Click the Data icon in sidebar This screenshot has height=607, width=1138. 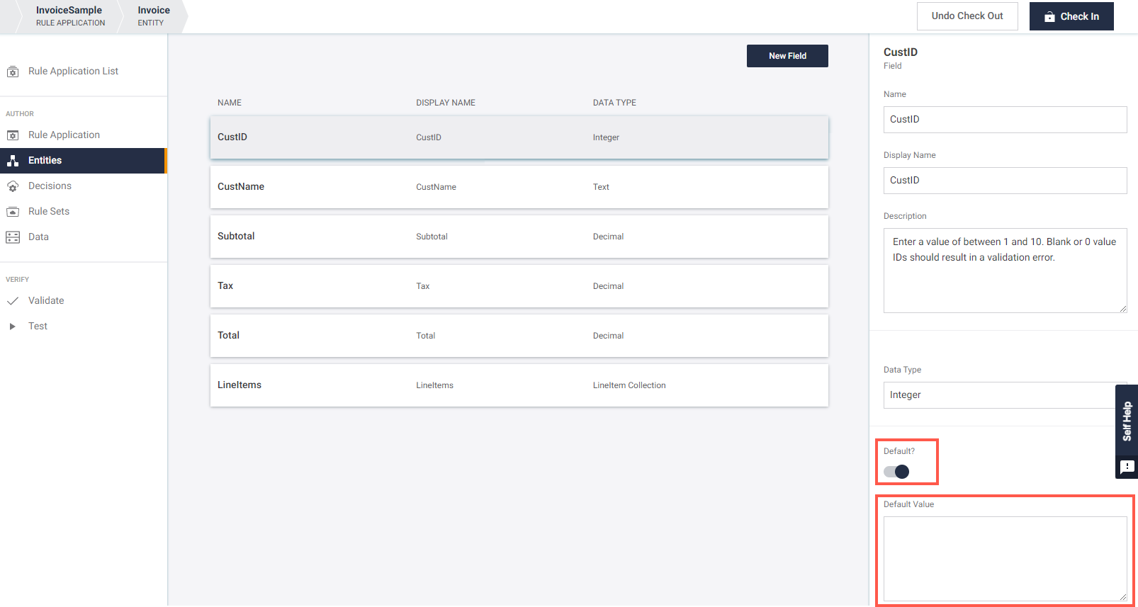click(x=13, y=237)
